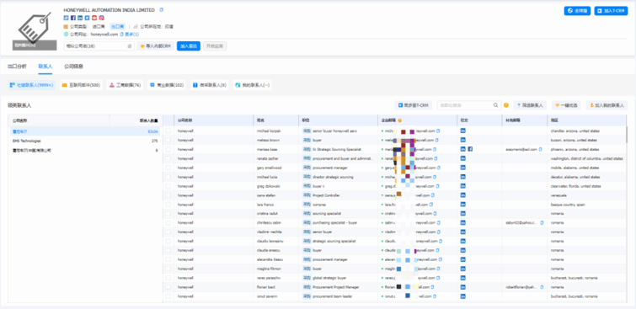Click the blue 加入T-CRM button

pos(611,11)
